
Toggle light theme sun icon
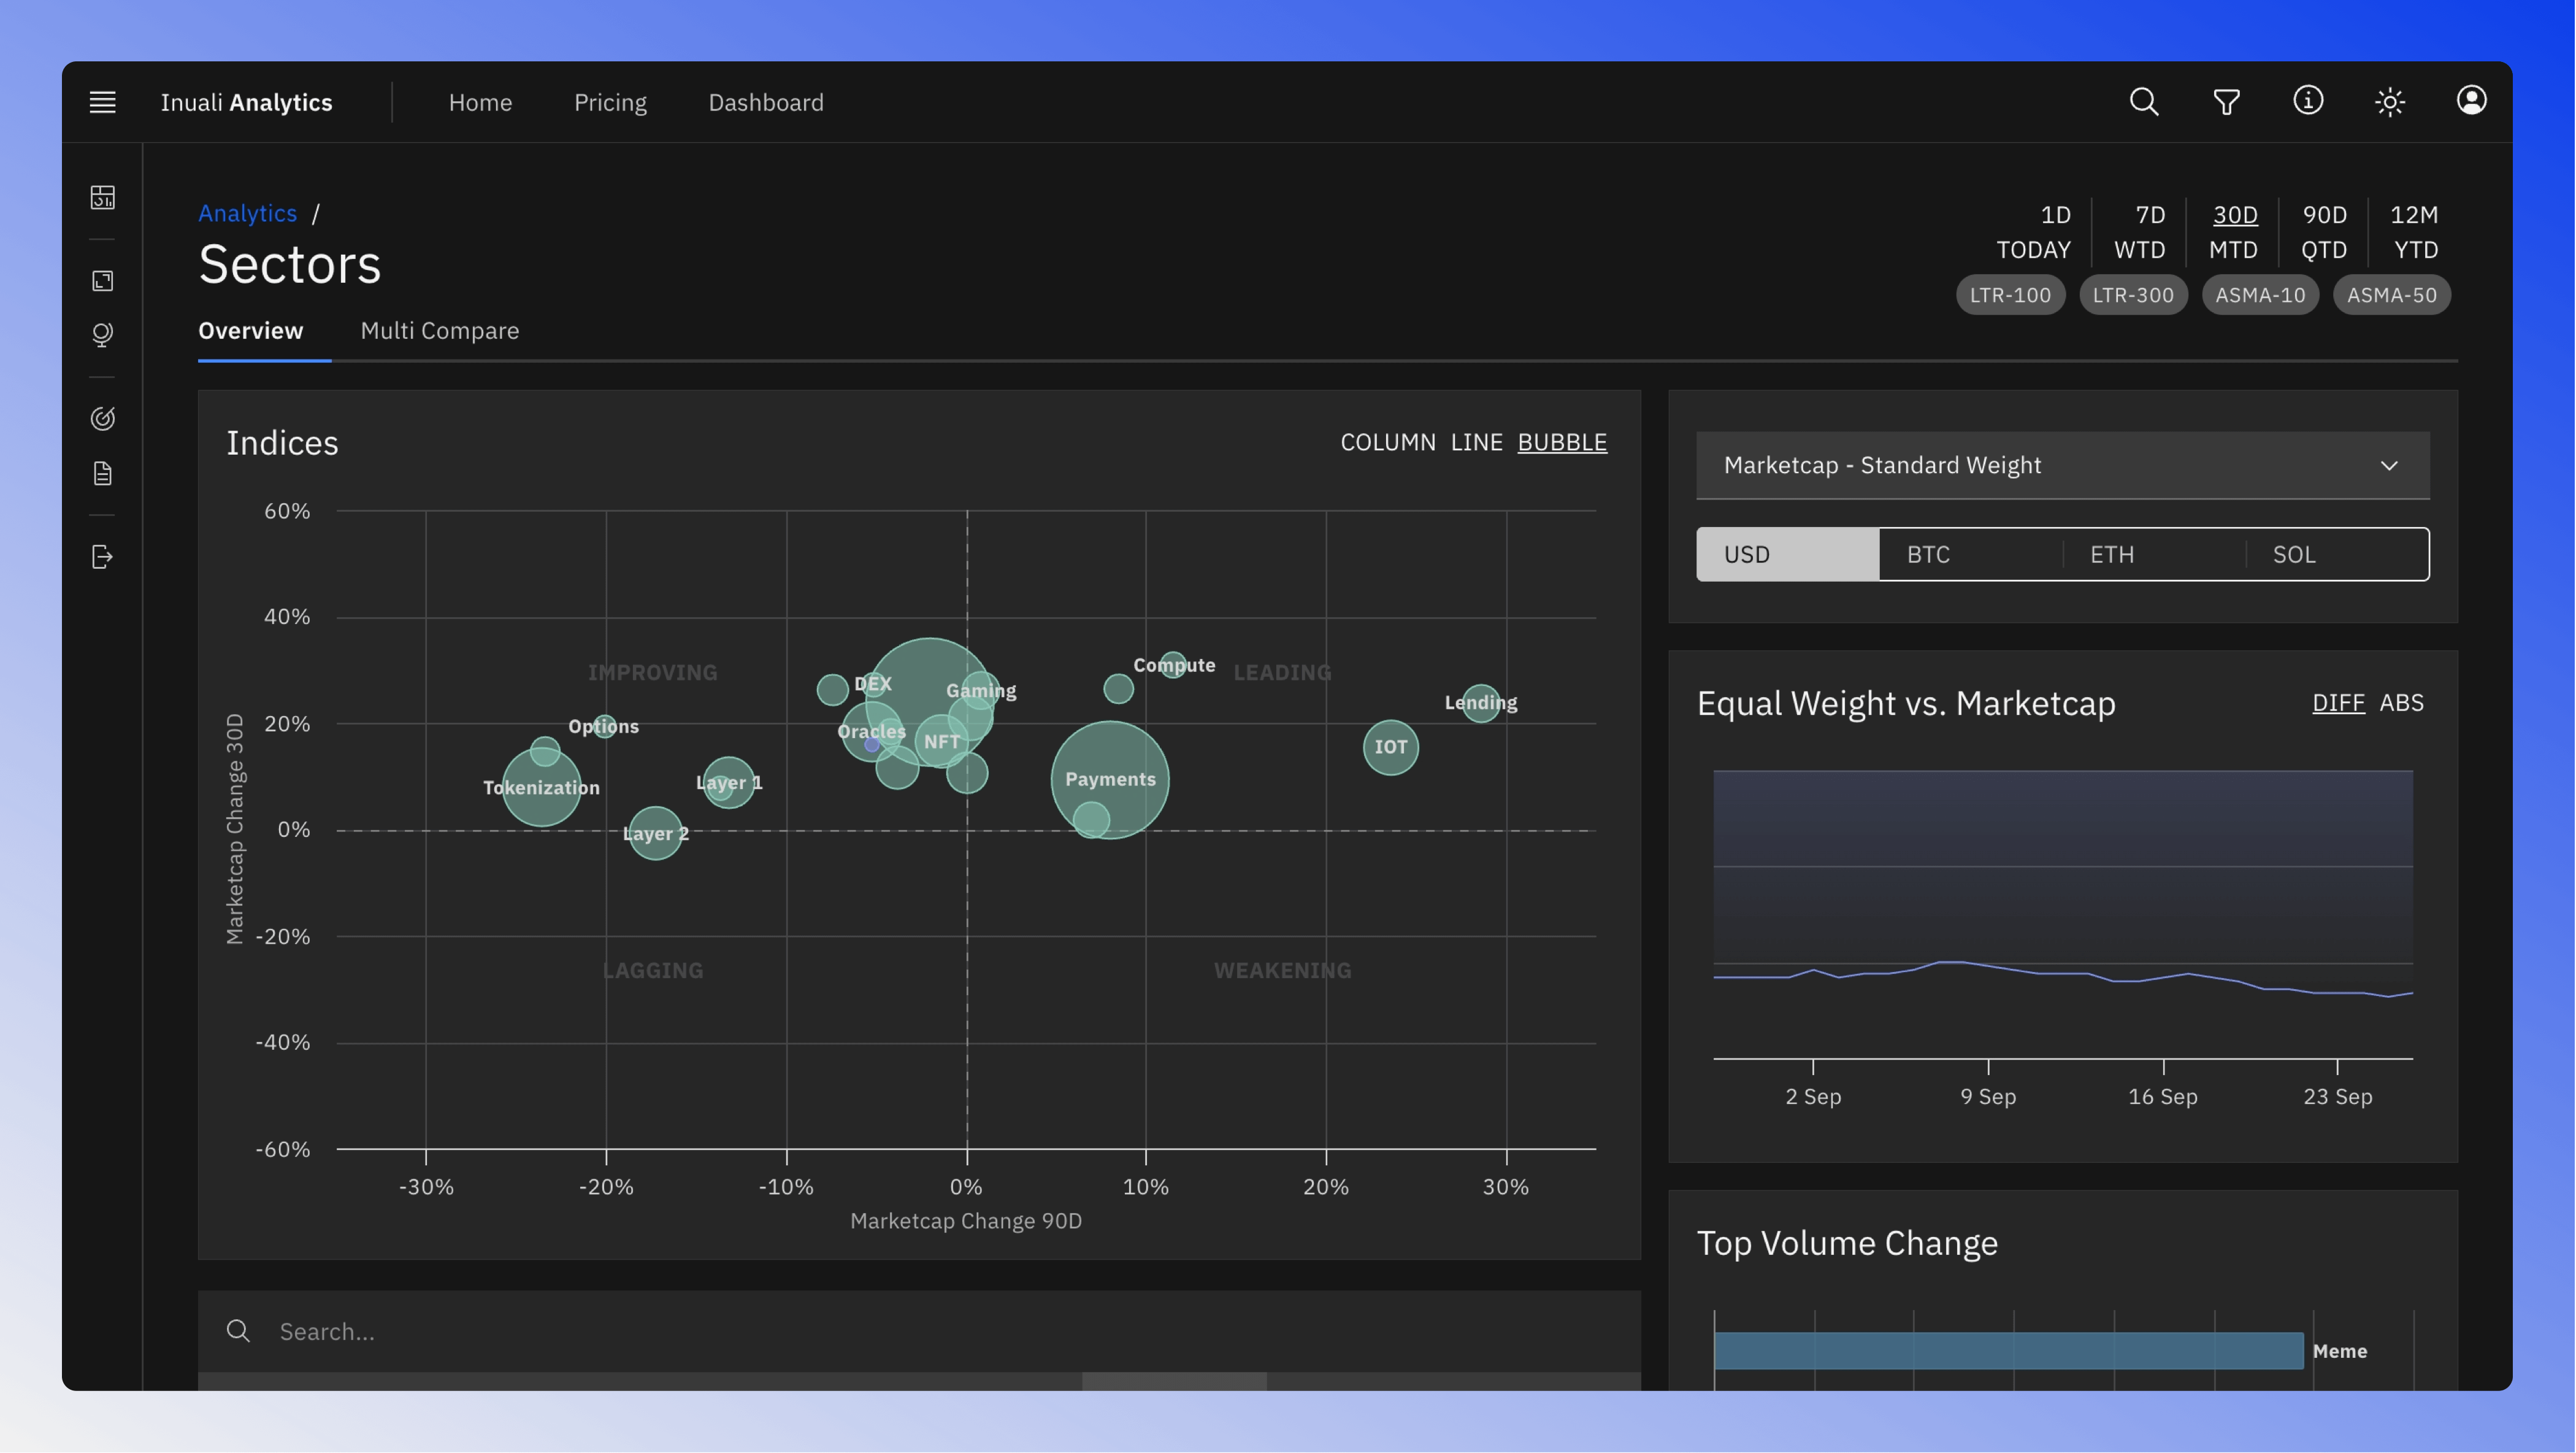click(2390, 102)
